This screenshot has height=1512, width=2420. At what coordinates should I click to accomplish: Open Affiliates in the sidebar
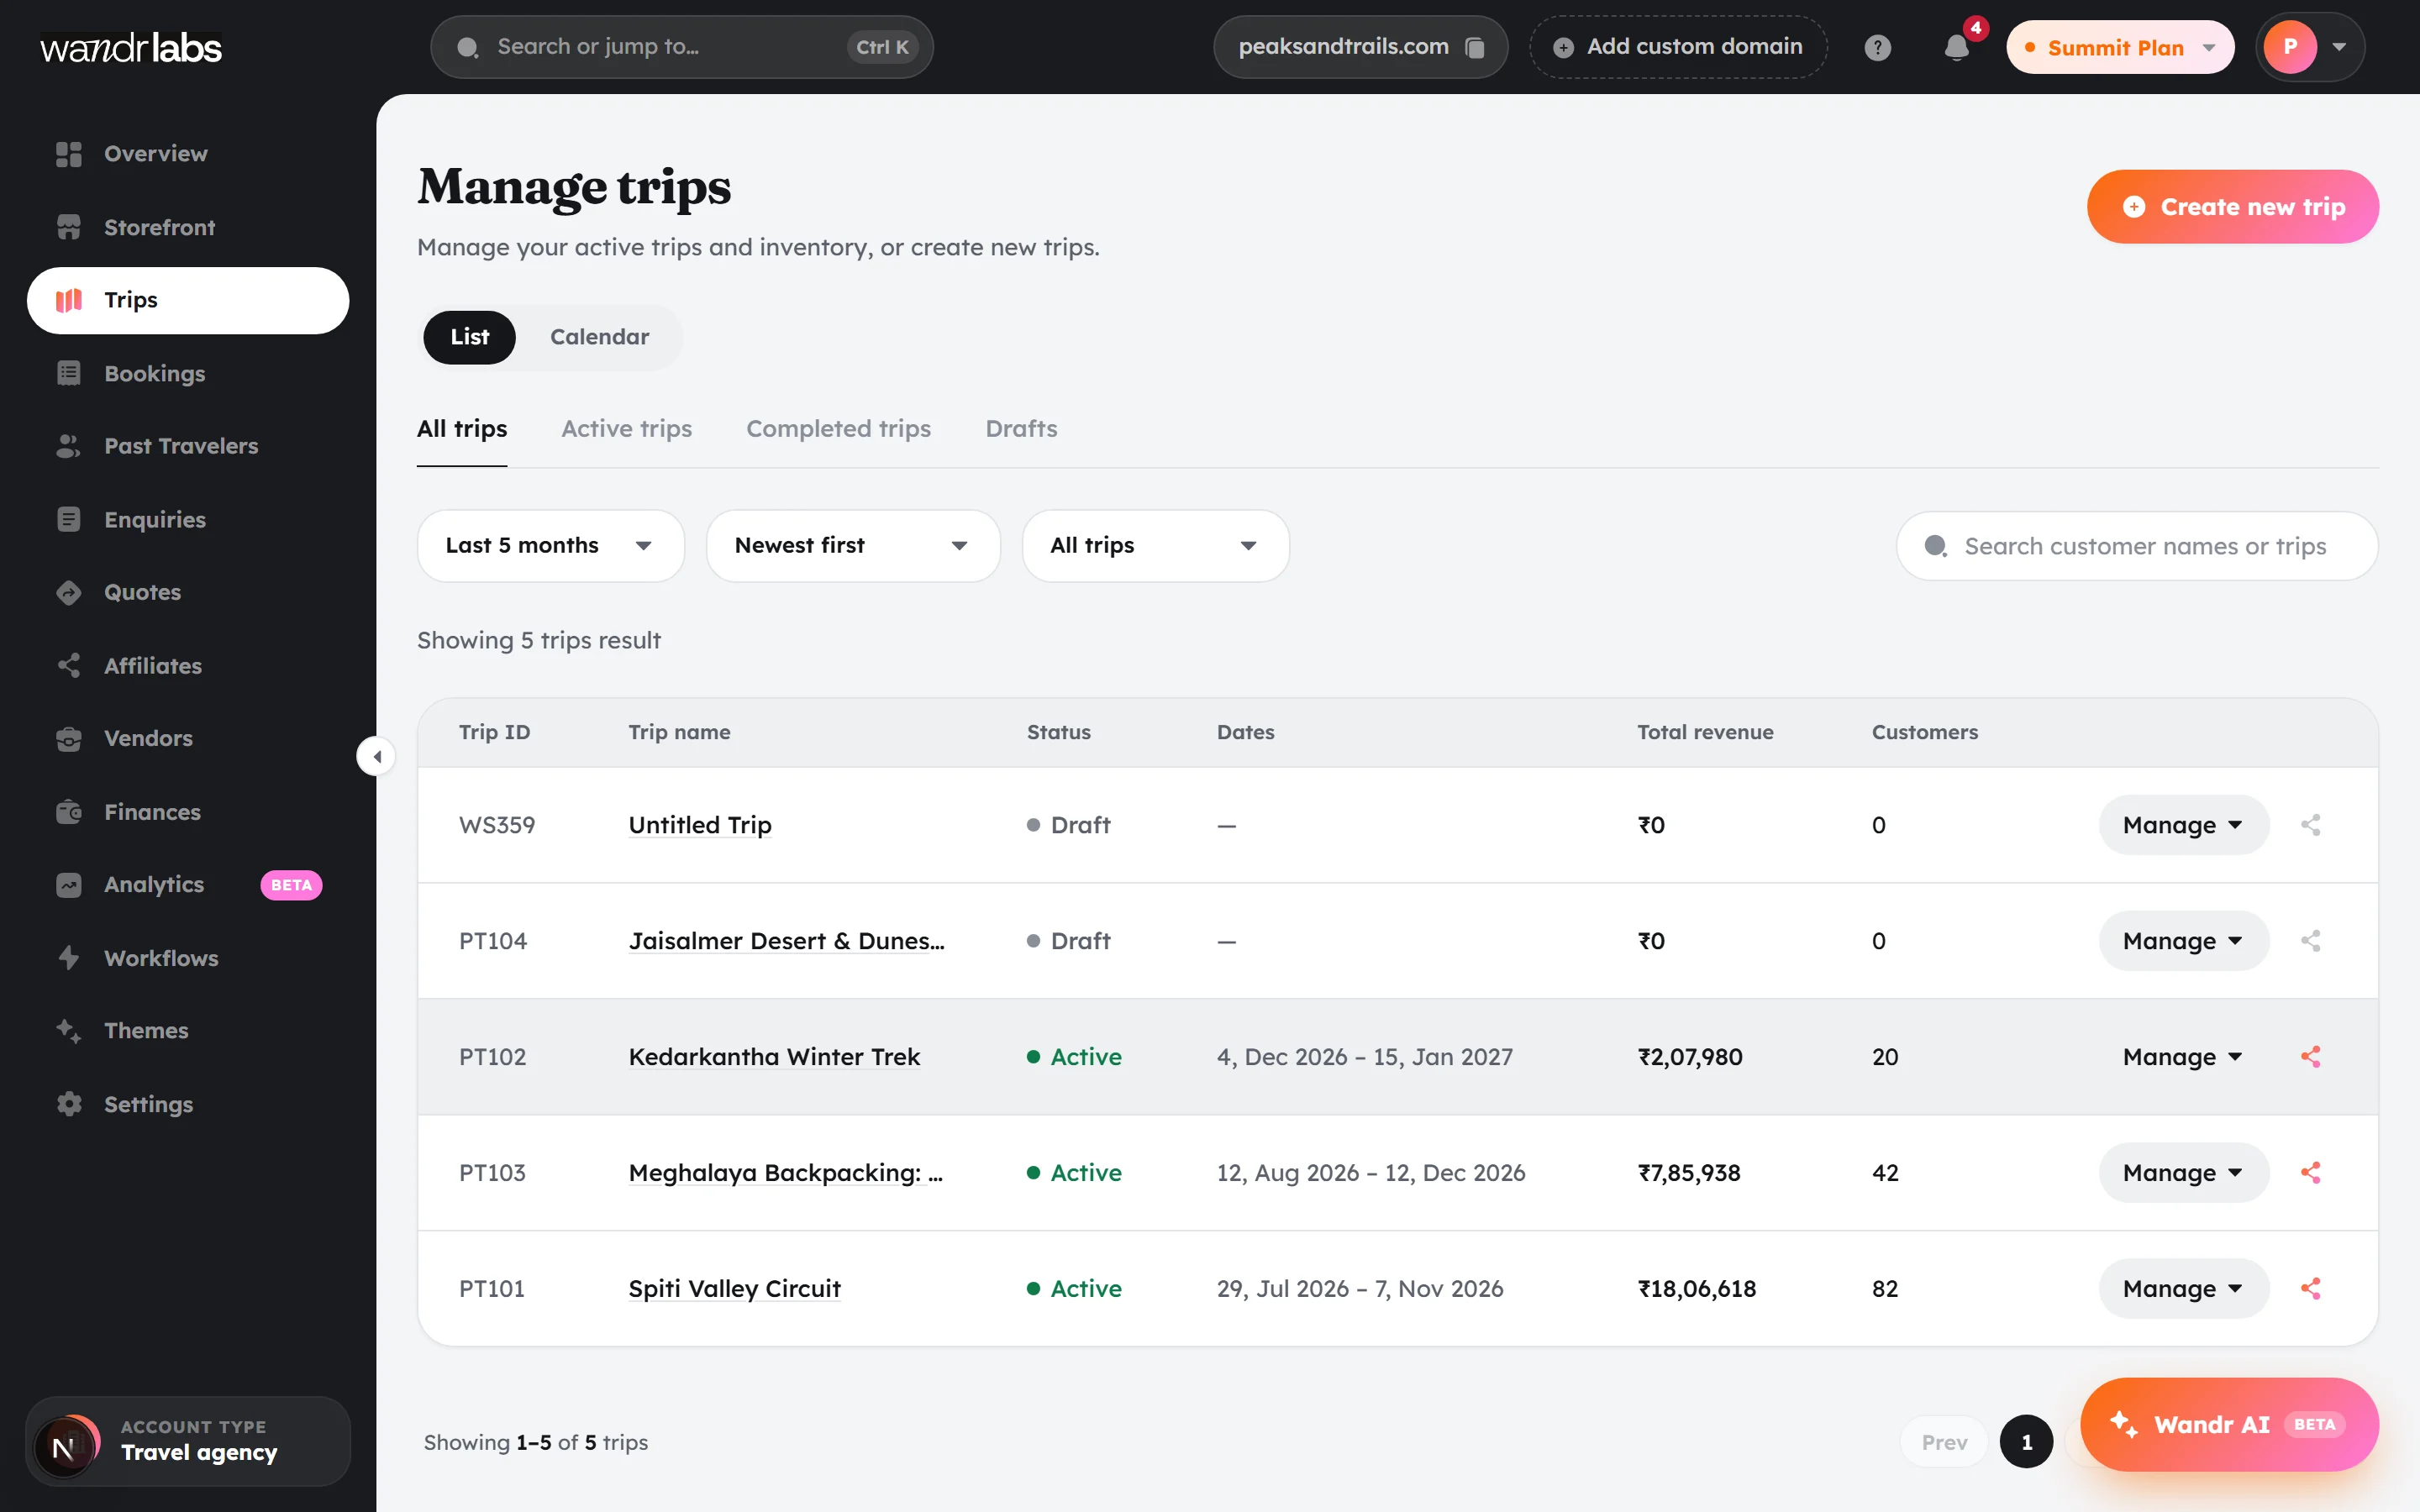point(188,665)
